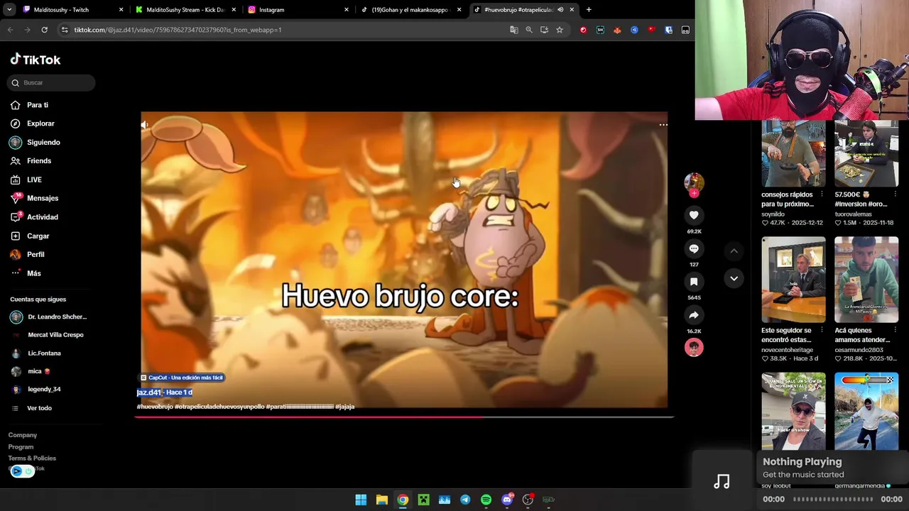The width and height of the screenshot is (909, 511).
Task: Reload the page
Action: 44,30
